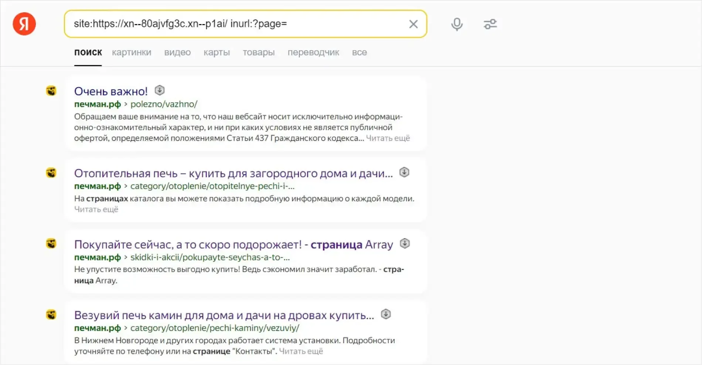Expand 'Читать ещё' on the Везувий result
702x365 pixels.
302,351
